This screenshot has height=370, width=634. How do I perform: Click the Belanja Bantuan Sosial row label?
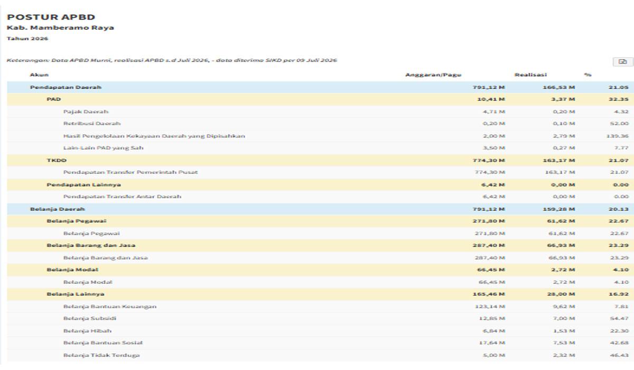pyautogui.click(x=102, y=343)
